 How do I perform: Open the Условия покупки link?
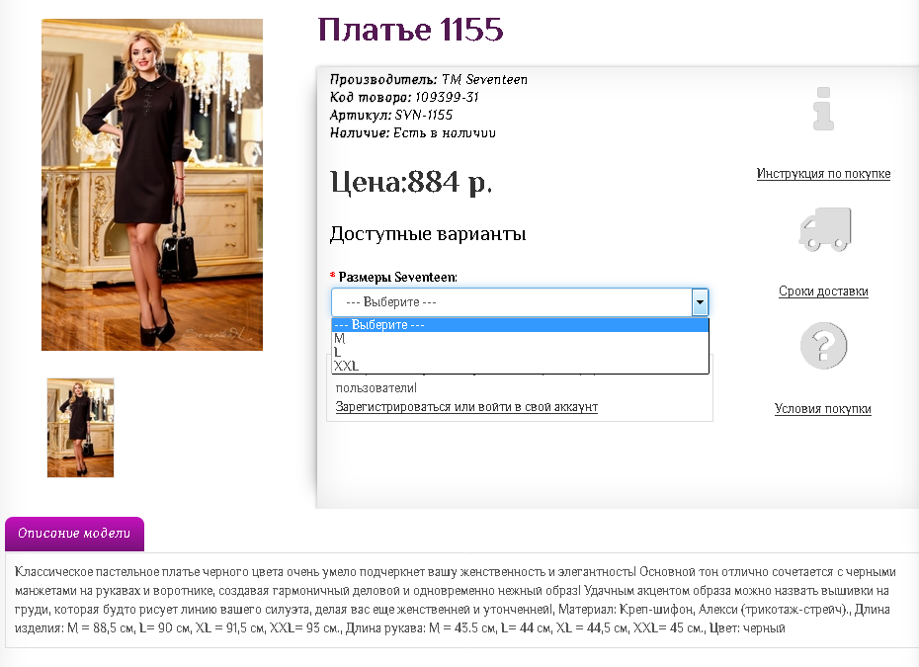pyautogui.click(x=823, y=409)
